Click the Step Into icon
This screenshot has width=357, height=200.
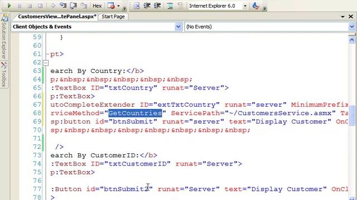tap(63, 6)
